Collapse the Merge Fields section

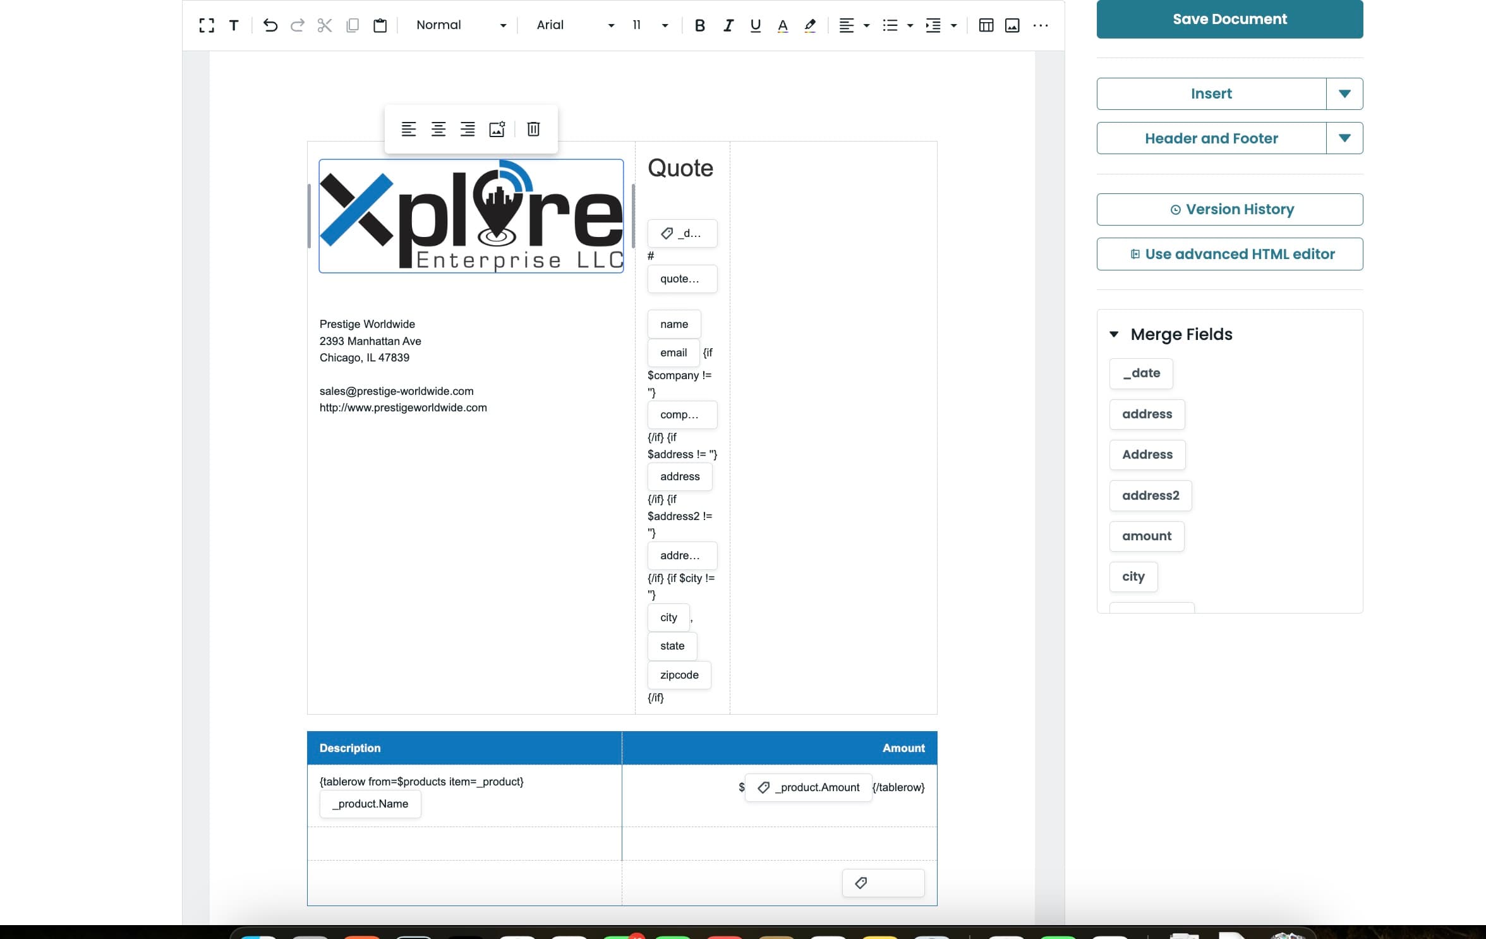[1114, 334]
